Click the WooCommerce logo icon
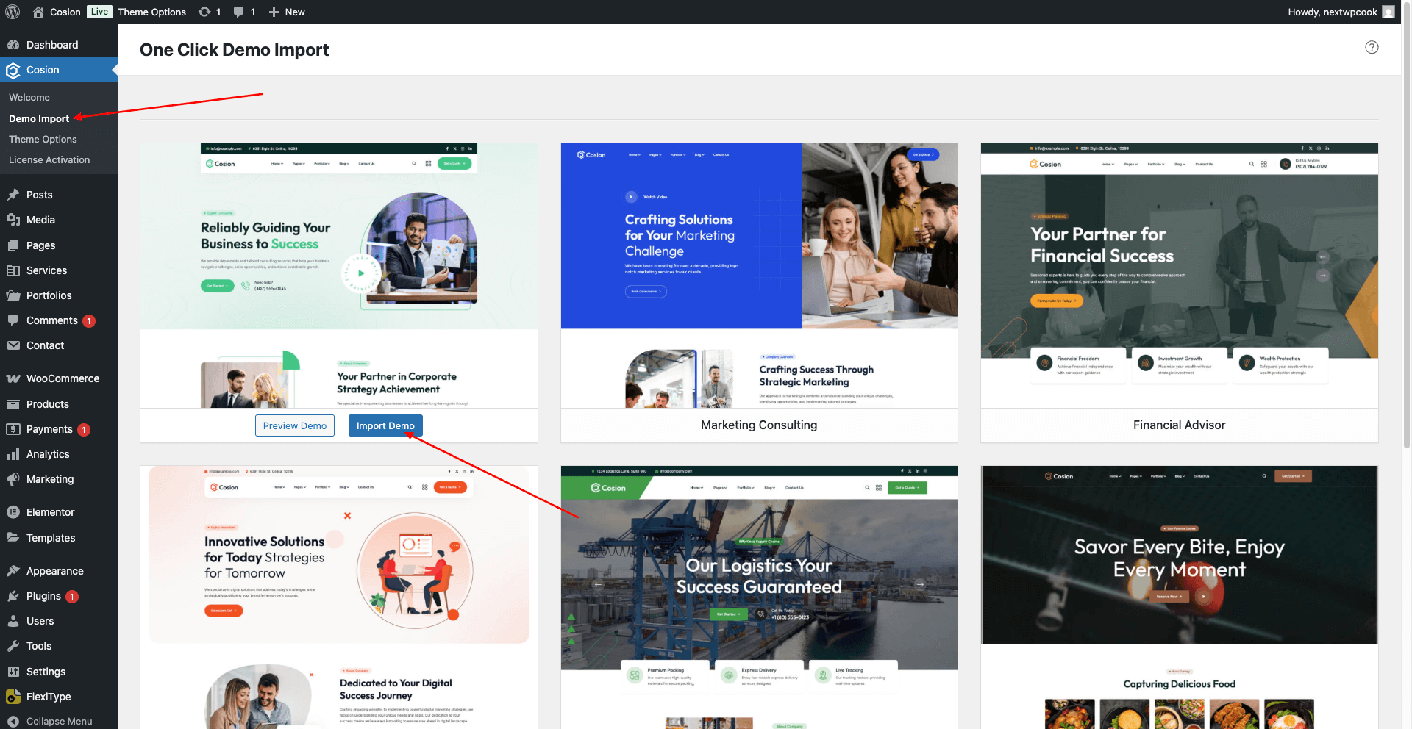Screen dimensions: 1412x729 [13, 378]
